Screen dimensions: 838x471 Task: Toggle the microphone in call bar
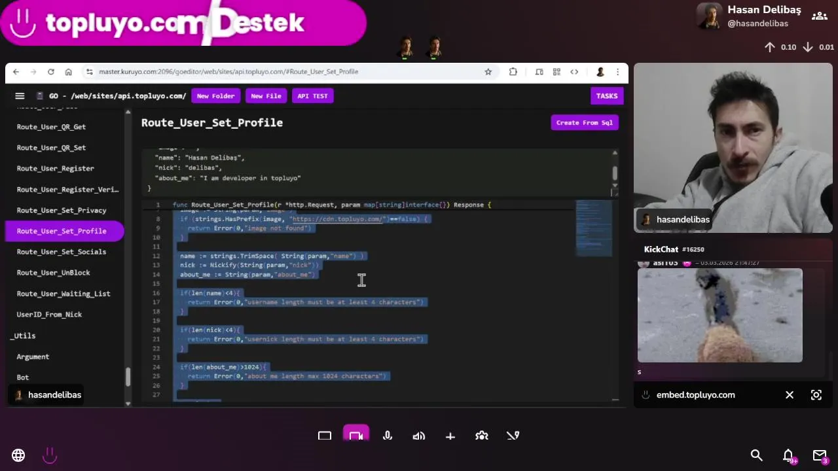[x=388, y=436]
